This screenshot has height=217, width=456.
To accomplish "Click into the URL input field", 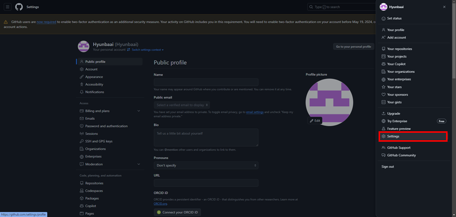I will click(x=206, y=183).
